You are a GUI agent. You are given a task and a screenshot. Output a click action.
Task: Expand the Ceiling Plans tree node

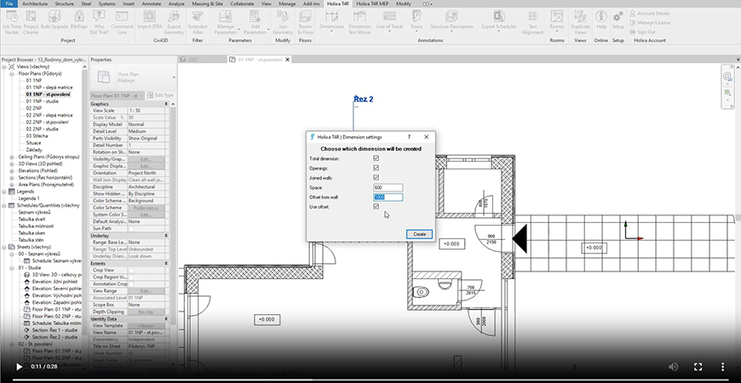point(12,157)
